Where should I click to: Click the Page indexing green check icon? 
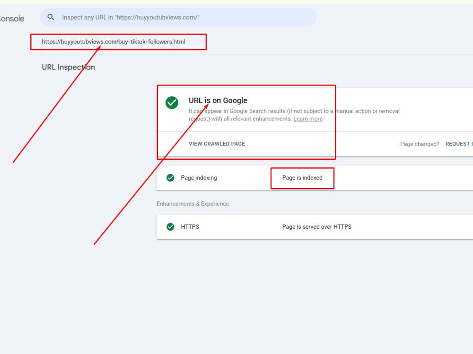pos(170,178)
